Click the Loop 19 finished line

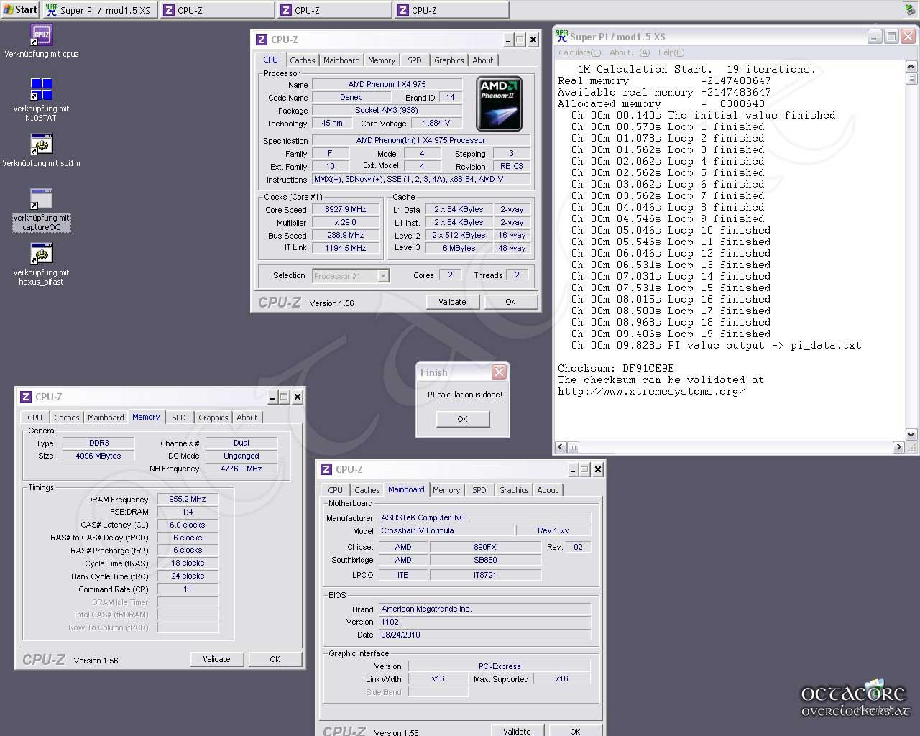pos(671,334)
